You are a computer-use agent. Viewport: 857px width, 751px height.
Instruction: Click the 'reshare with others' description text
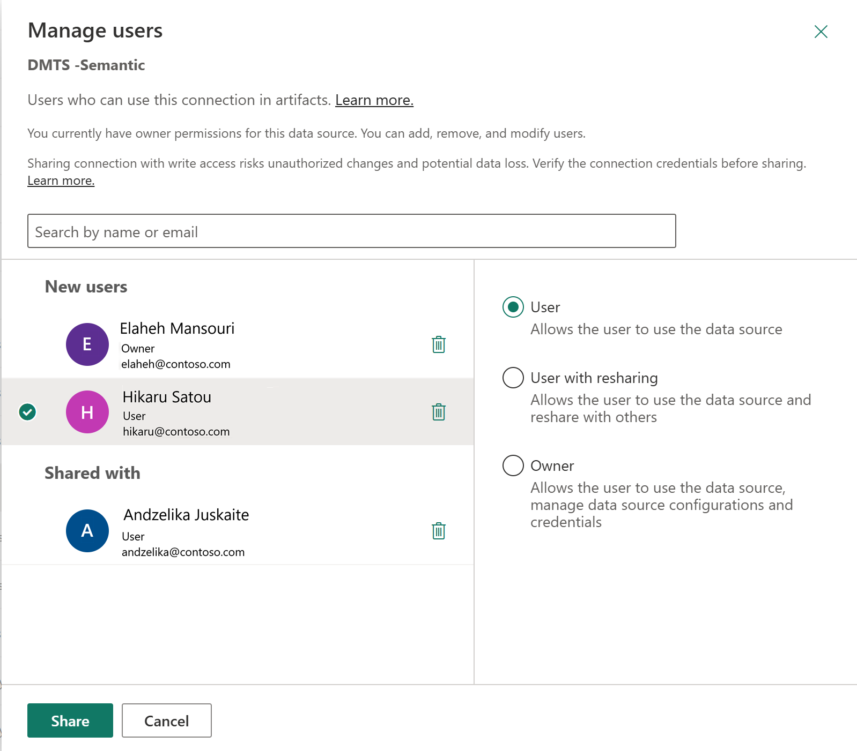tap(594, 417)
